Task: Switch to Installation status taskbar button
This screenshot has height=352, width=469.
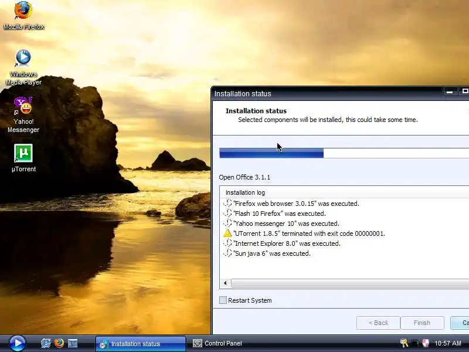Action: (x=141, y=344)
